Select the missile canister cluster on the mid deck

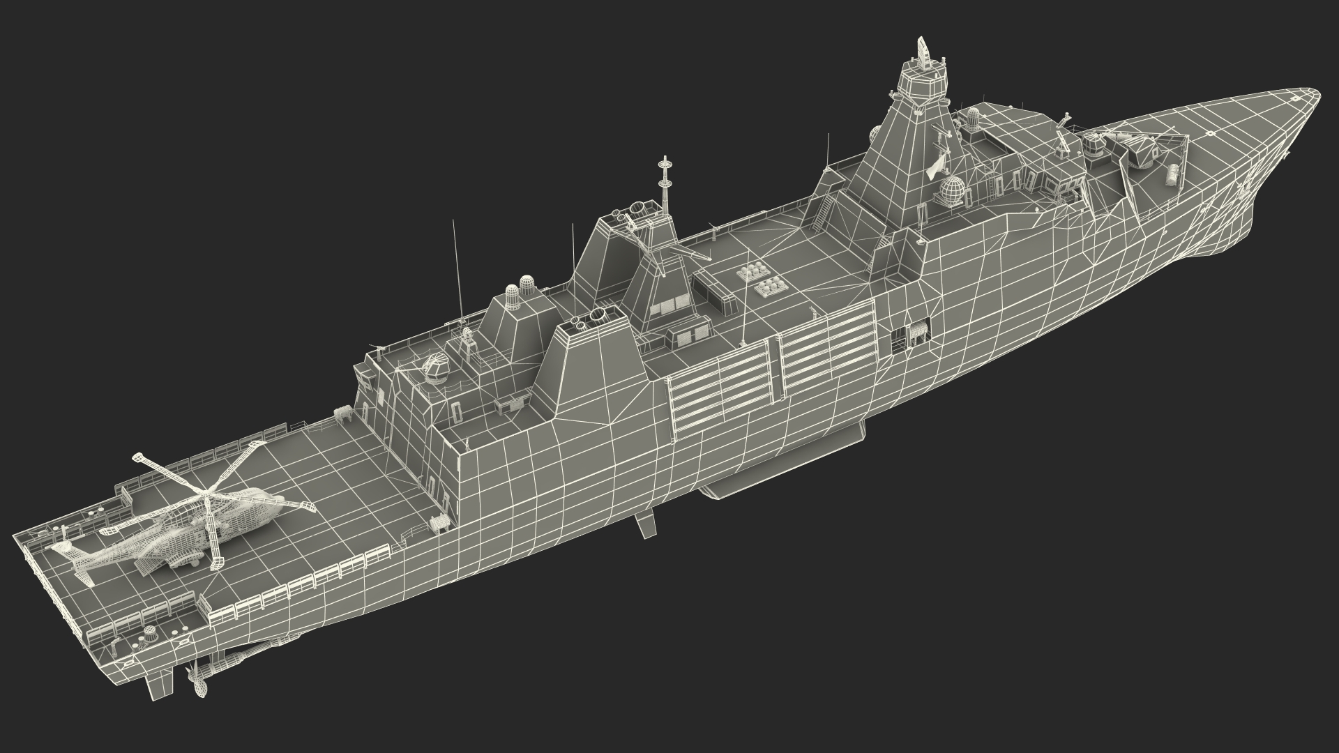point(762,278)
